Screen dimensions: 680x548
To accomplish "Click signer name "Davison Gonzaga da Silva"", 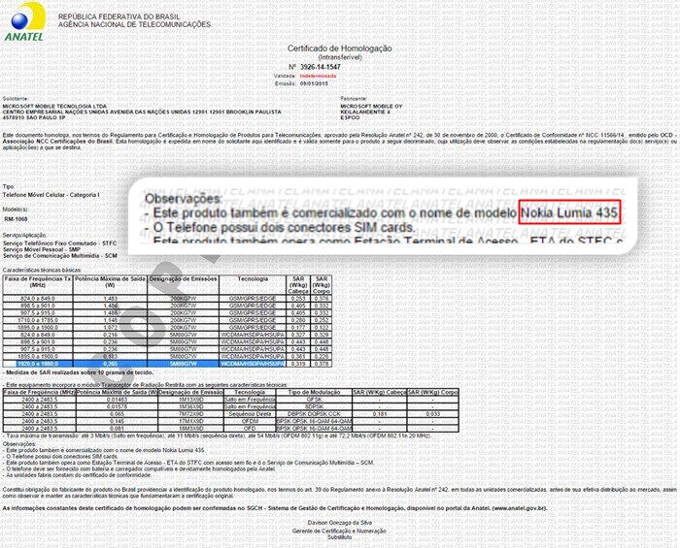I will pyautogui.click(x=340, y=523).
